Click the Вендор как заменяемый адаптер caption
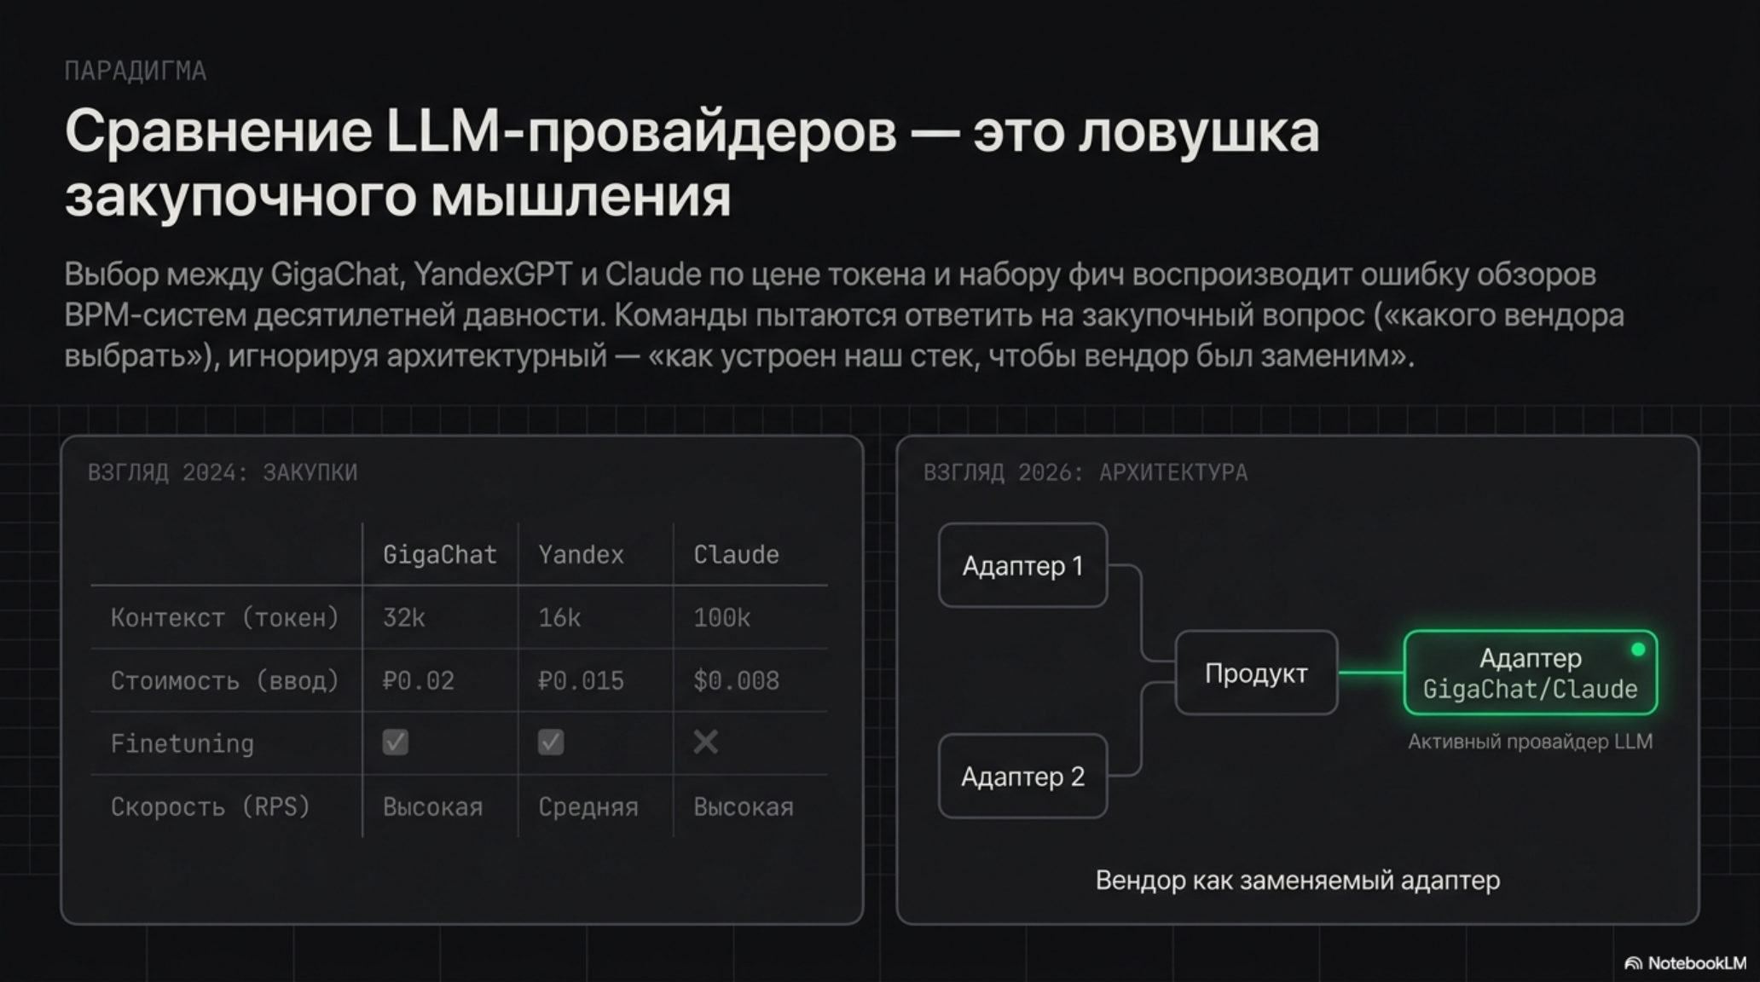This screenshot has height=982, width=1760. (1297, 880)
